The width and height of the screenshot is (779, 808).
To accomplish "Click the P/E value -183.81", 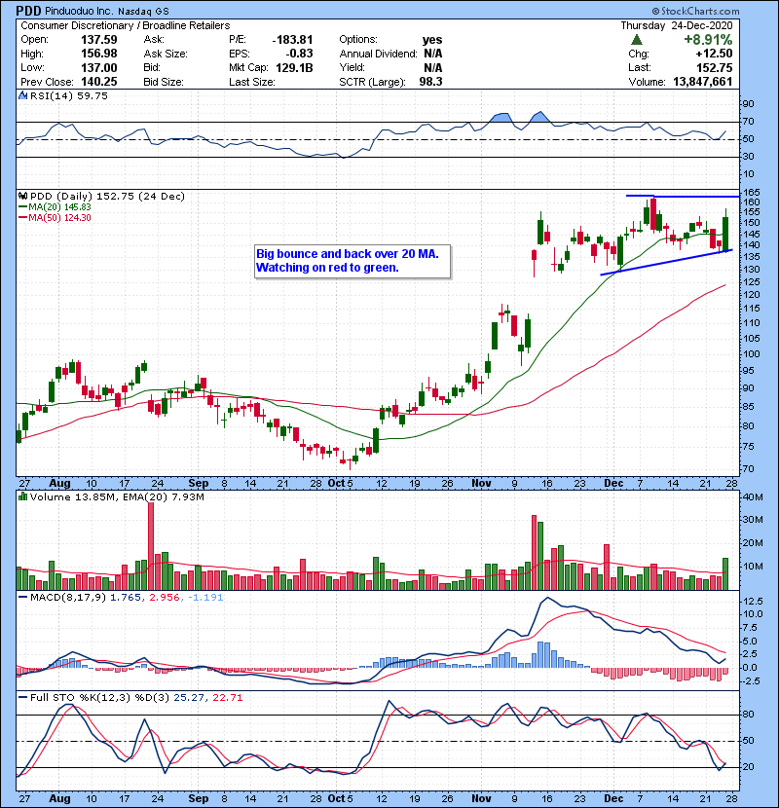I will pyautogui.click(x=292, y=40).
